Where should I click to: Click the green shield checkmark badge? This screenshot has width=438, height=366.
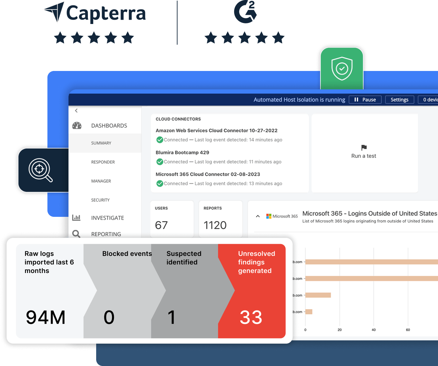342,68
